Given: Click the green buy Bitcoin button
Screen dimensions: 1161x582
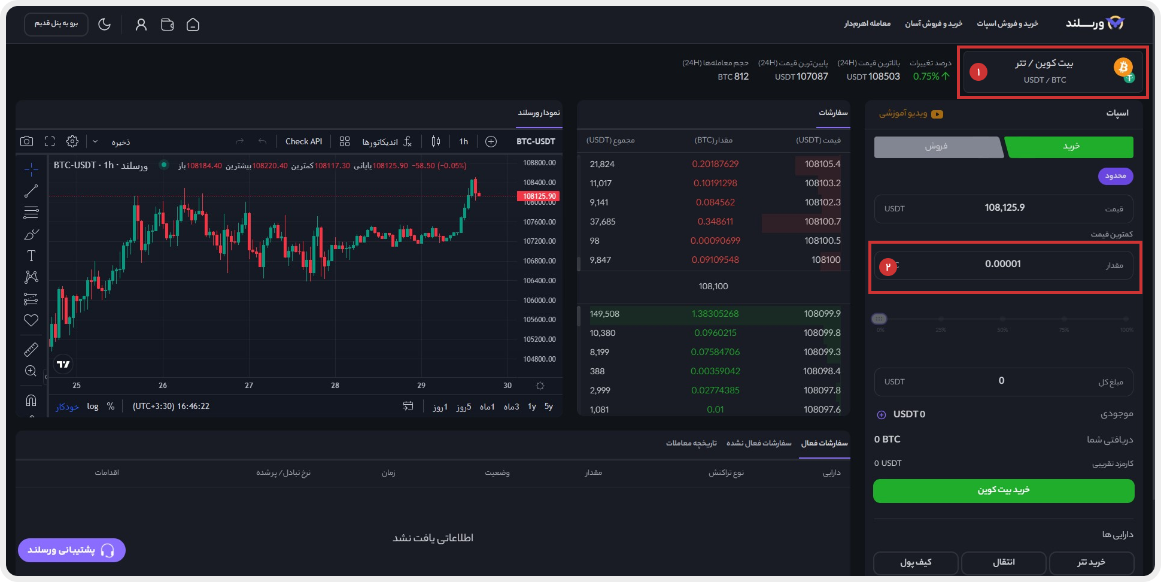Looking at the screenshot, I should pos(1004,490).
